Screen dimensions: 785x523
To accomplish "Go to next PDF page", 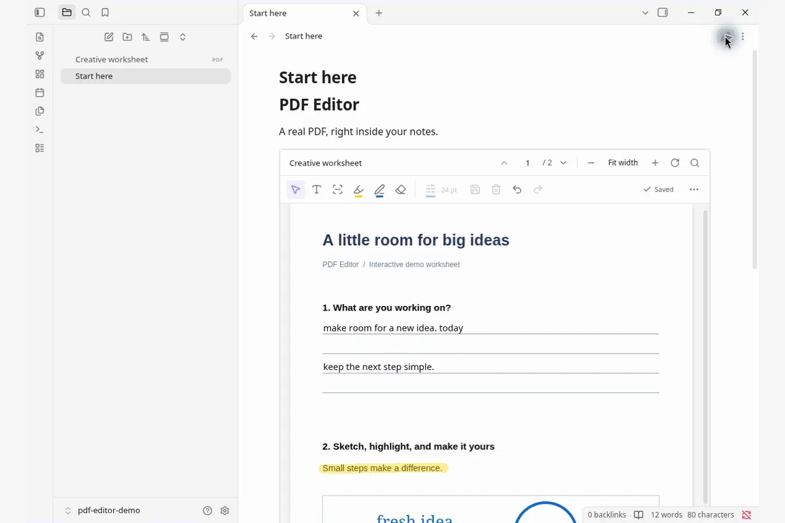I will click(563, 163).
